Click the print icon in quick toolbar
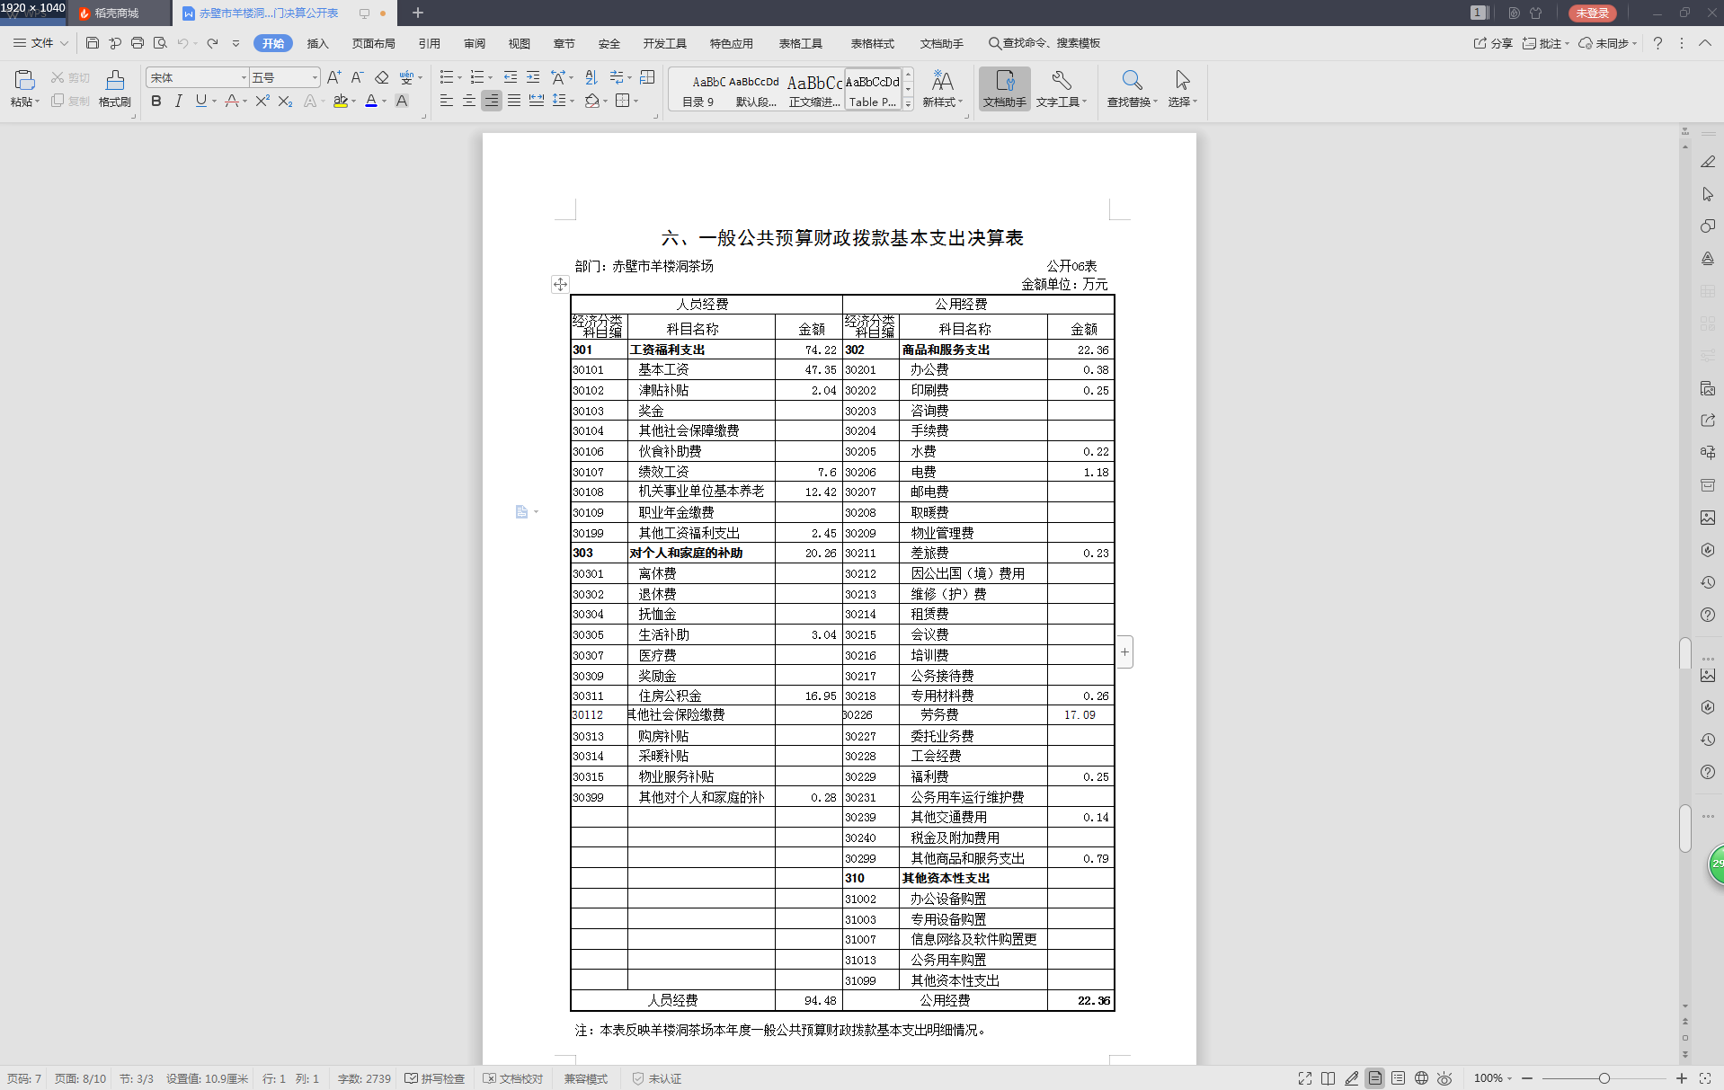This screenshot has width=1724, height=1090. click(x=138, y=43)
